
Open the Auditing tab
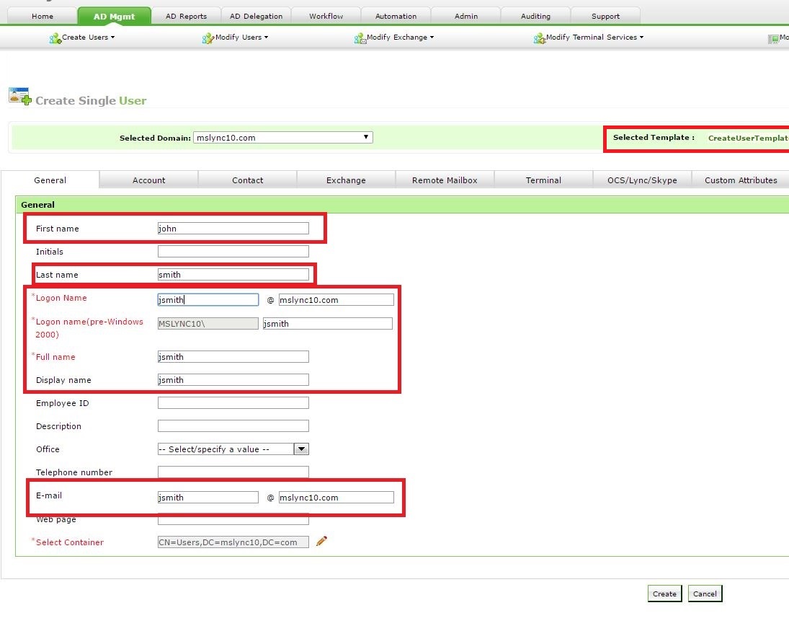(x=536, y=16)
